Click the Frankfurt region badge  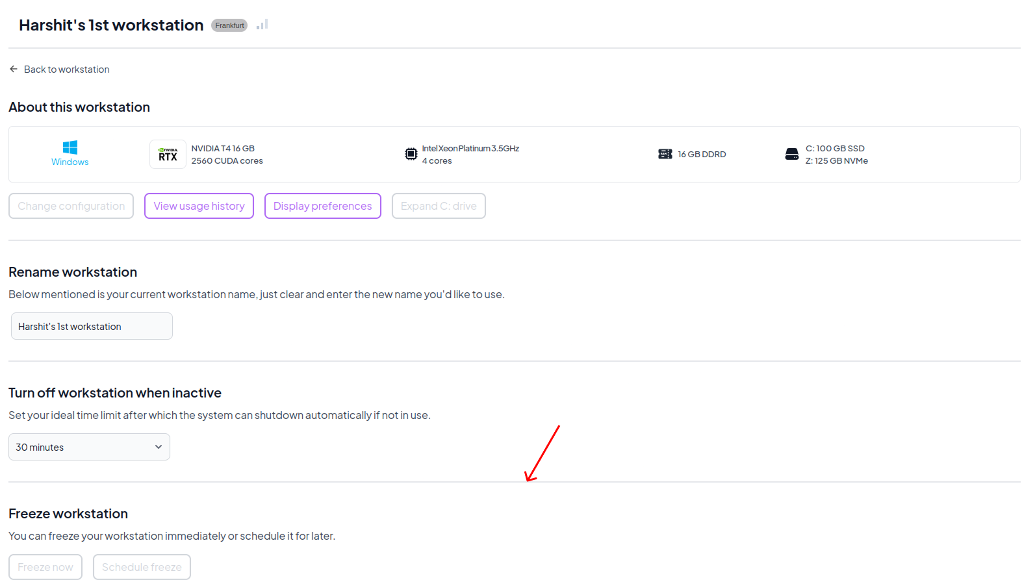(x=229, y=25)
